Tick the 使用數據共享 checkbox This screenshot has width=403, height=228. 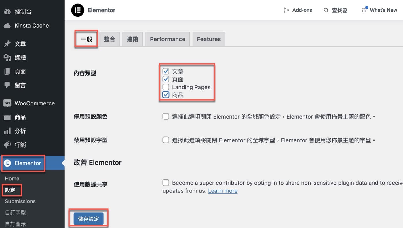click(166, 183)
